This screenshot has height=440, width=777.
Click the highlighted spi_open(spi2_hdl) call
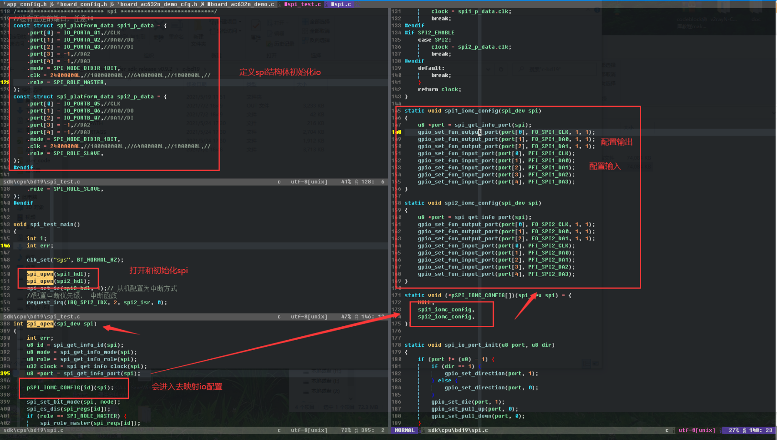[58, 281]
